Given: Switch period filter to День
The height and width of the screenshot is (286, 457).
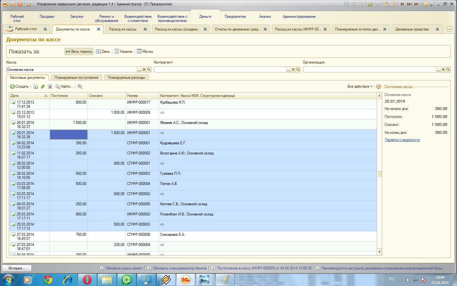Looking at the screenshot, I should [103, 51].
